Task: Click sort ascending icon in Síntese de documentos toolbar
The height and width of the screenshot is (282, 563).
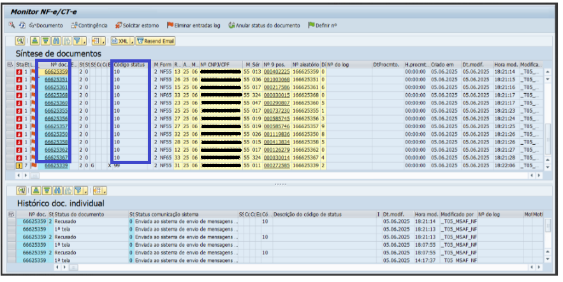Action: click(x=34, y=41)
